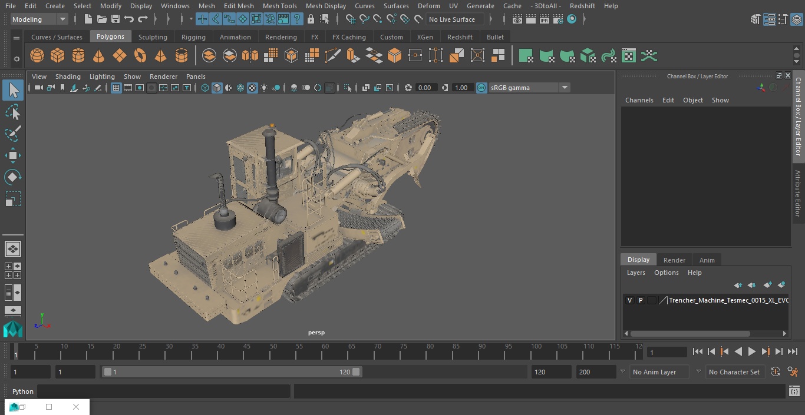
Task: Select the arrow Select tool
Action: click(x=13, y=90)
